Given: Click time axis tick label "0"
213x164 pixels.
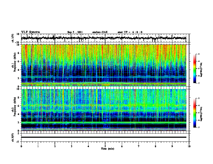Looking at the screenshot, I should coord(21,146).
